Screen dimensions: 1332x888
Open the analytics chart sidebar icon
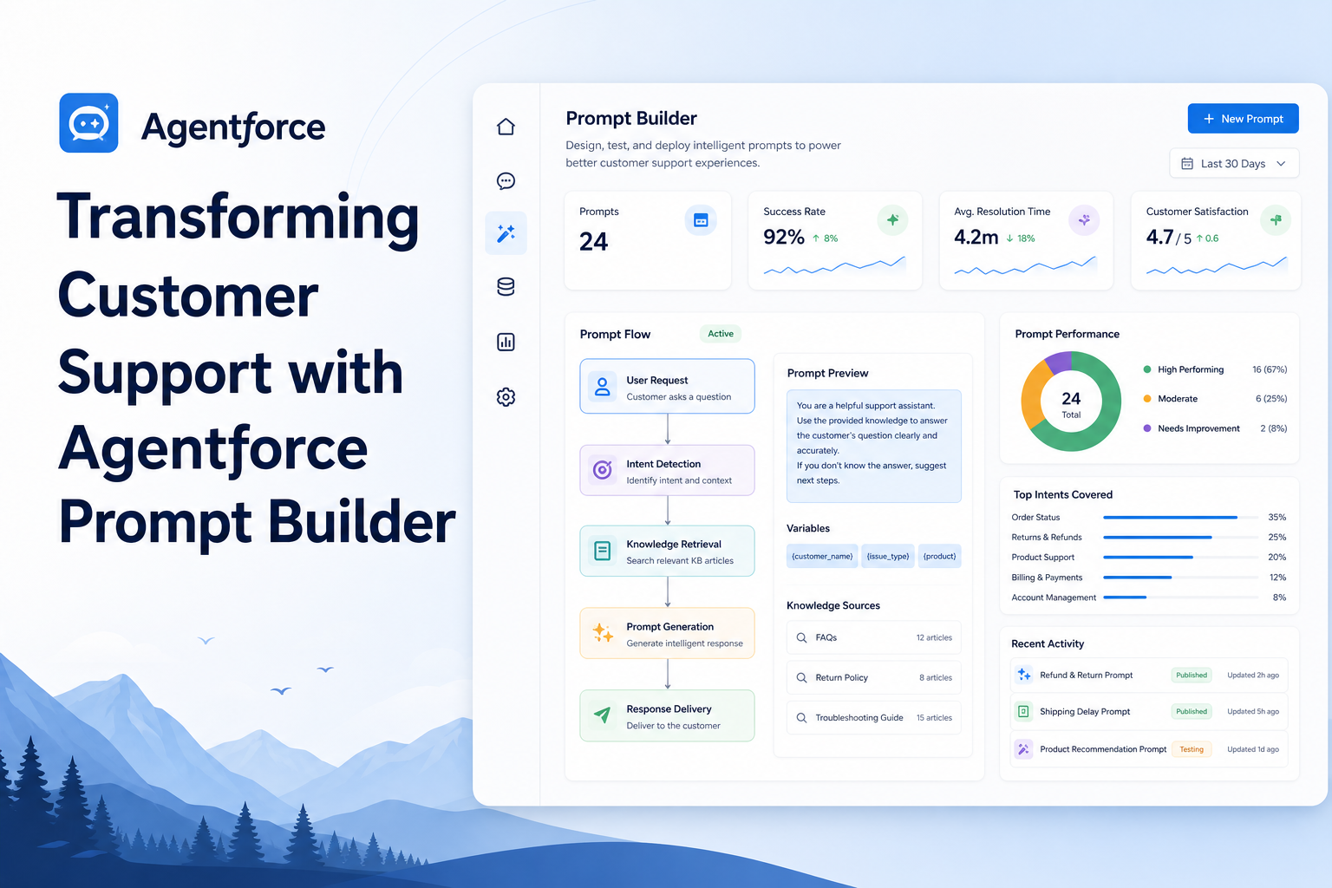(x=506, y=342)
